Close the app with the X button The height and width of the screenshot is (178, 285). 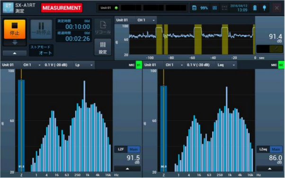tap(277, 8)
